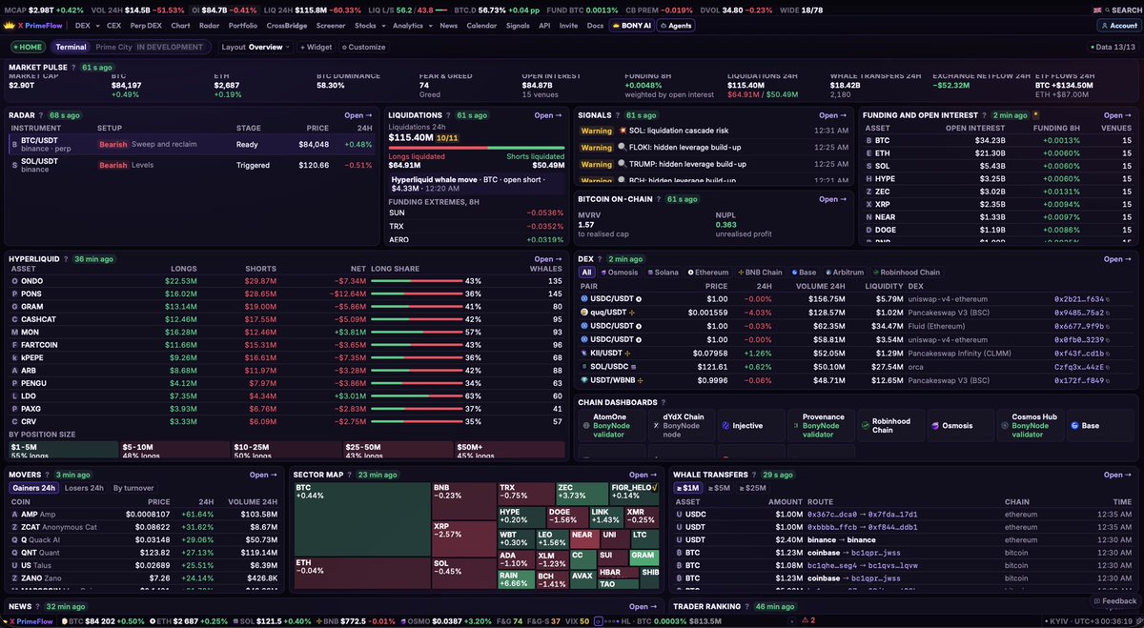
Task: Open the DEX dropdown in top navigation
Action: pos(86,26)
